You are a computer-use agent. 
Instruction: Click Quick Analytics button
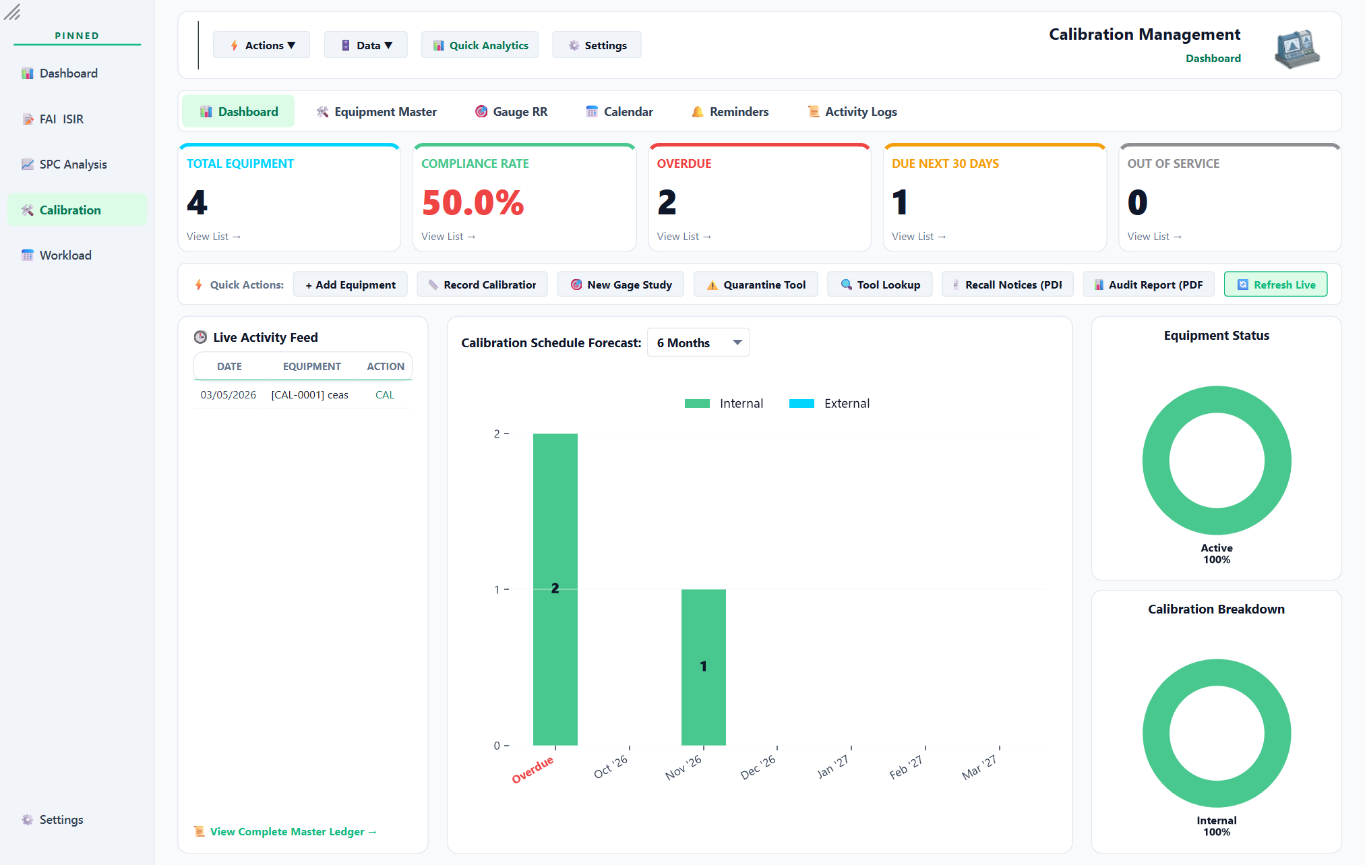coord(480,45)
